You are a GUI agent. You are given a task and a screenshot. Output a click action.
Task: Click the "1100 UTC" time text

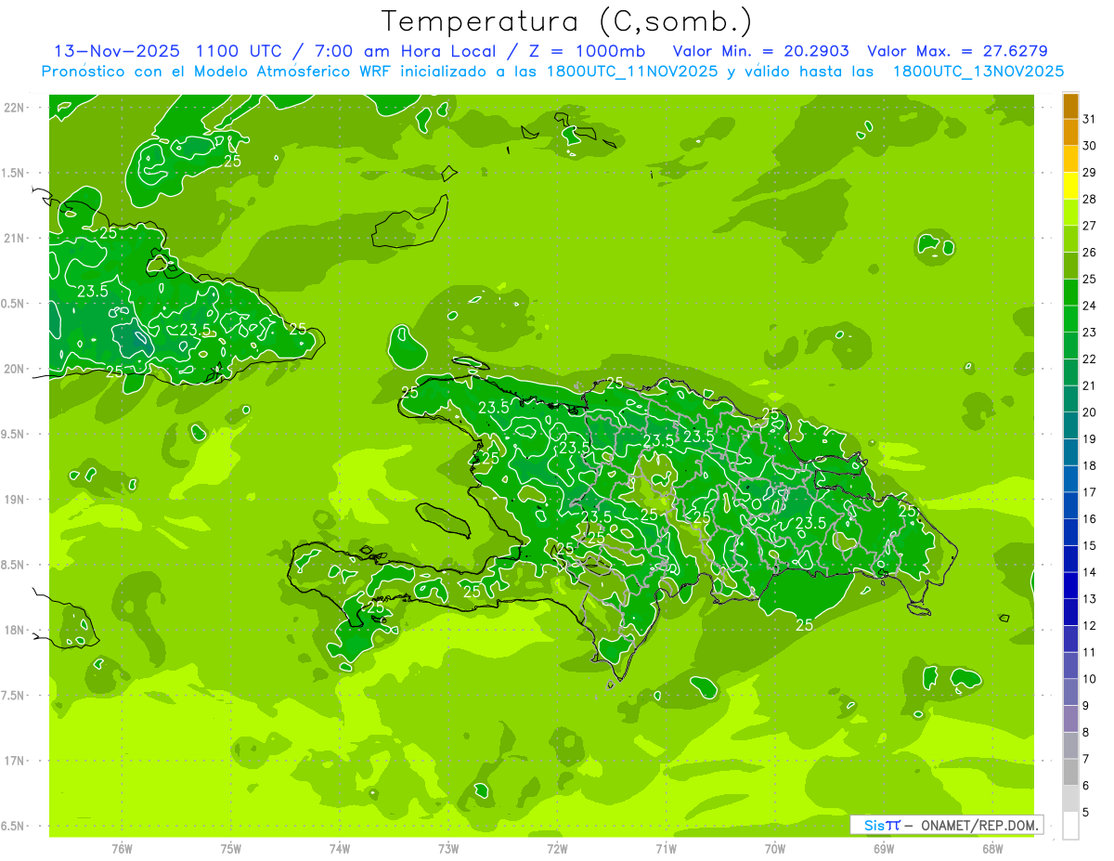tap(240, 51)
